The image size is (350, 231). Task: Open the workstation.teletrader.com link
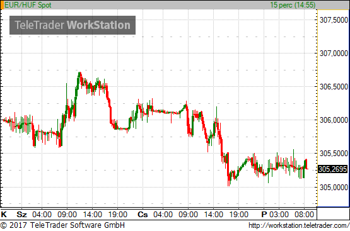[x=299, y=225]
